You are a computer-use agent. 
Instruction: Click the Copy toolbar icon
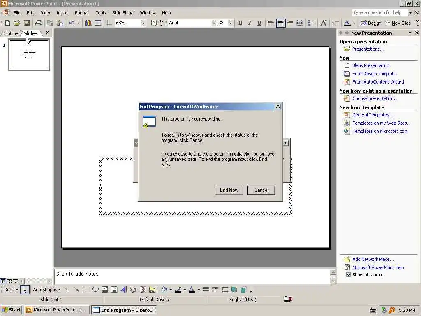50,23
